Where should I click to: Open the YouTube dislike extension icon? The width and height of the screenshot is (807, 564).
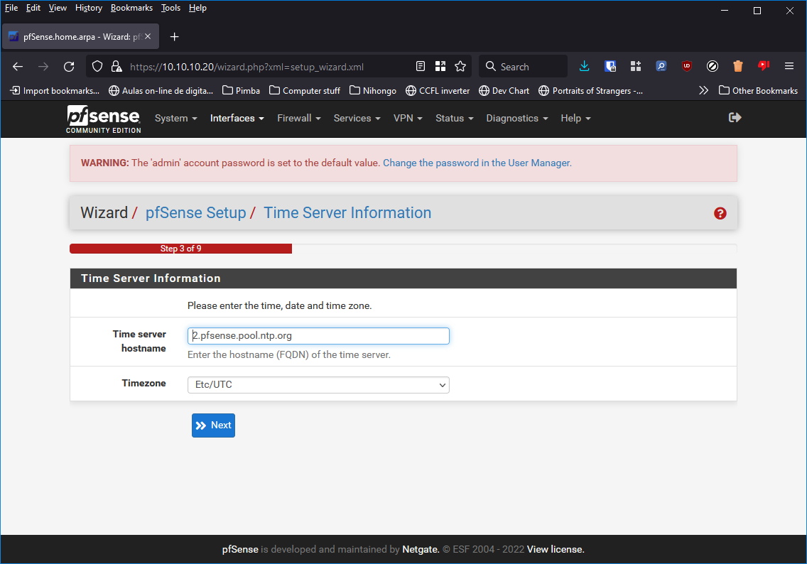tap(763, 65)
